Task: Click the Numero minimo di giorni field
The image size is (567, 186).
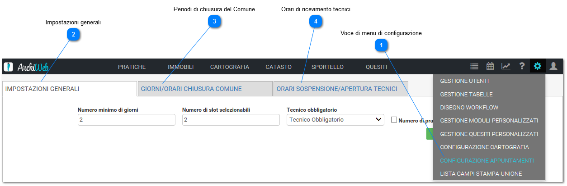Action: (x=126, y=120)
